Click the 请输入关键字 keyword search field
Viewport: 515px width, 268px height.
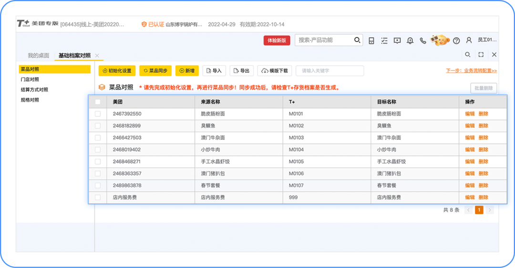pos(330,71)
